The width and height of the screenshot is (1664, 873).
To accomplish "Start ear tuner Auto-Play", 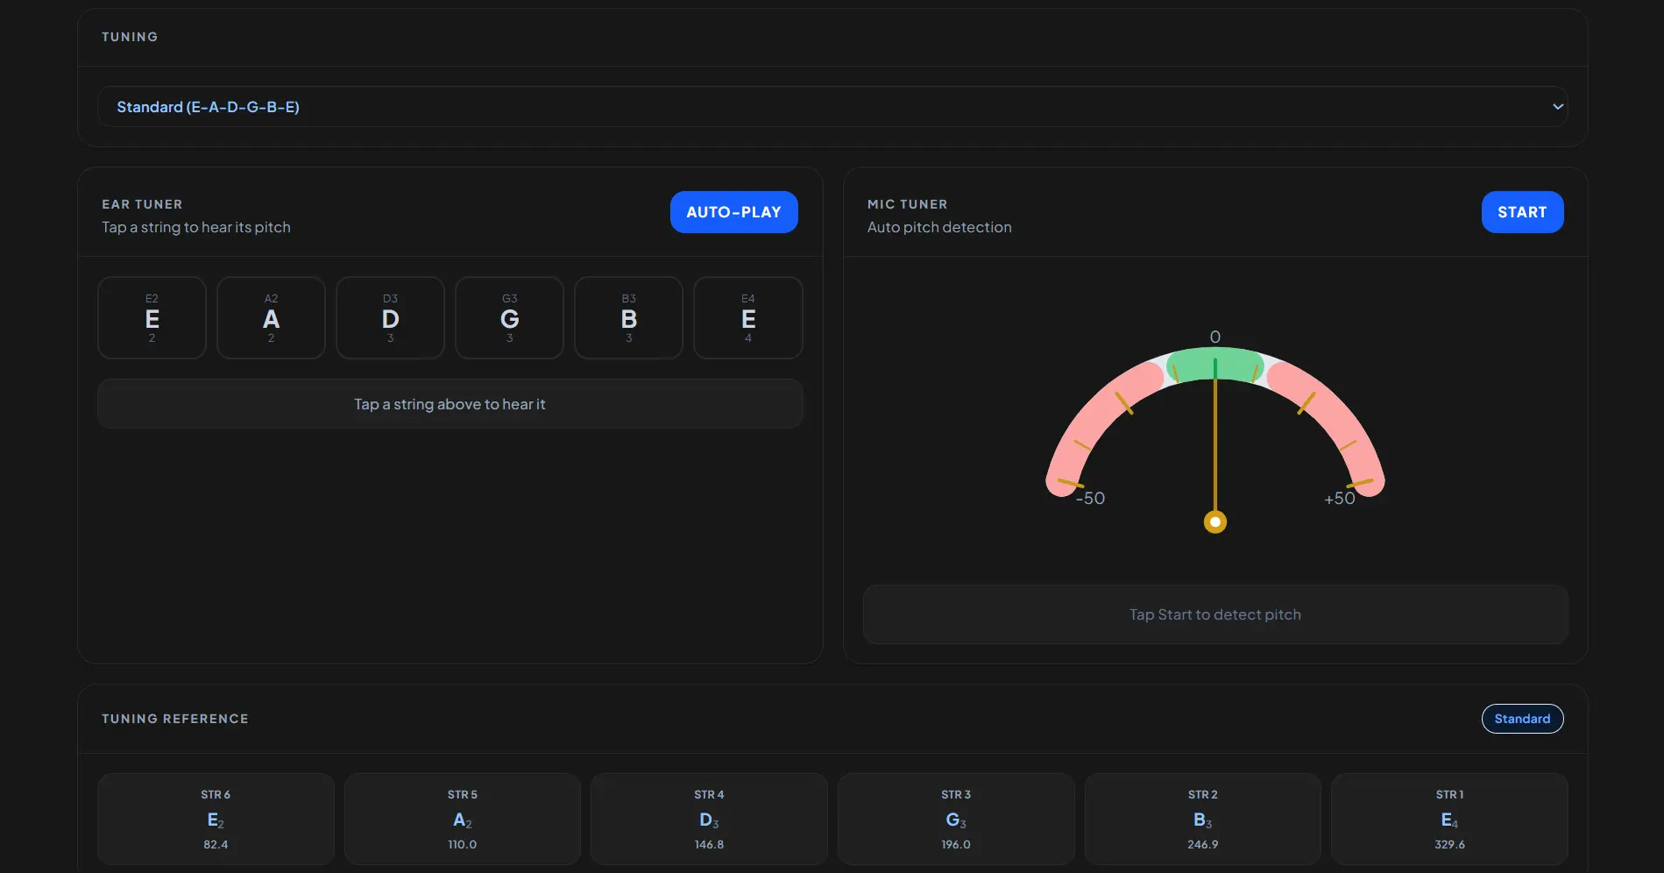I will (x=733, y=212).
